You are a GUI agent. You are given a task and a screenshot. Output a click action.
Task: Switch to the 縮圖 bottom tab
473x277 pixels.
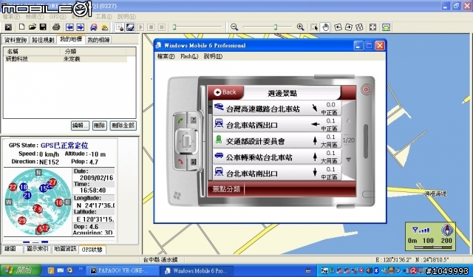click(x=11, y=249)
